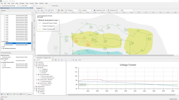Open the Extras menu

(36, 3)
